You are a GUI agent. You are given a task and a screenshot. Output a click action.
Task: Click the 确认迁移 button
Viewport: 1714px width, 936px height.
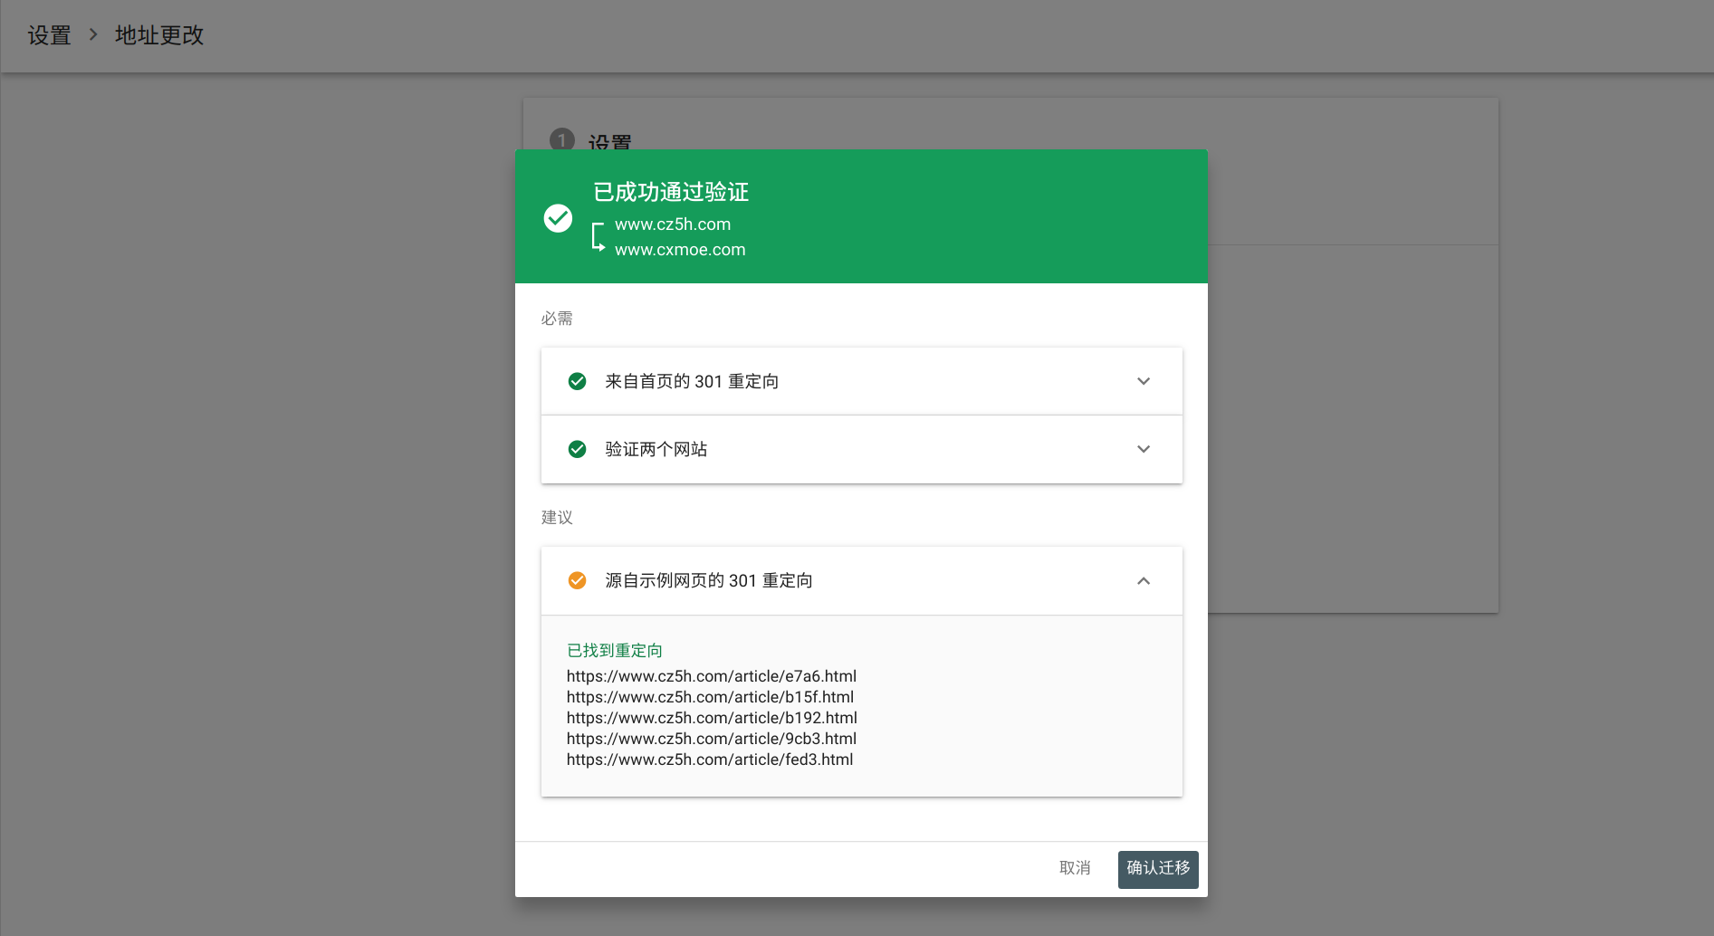pos(1157,868)
